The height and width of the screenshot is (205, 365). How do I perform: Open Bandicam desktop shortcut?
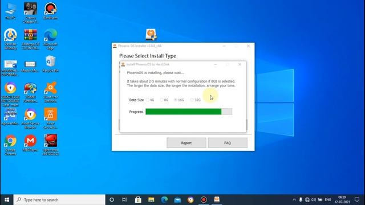click(51, 11)
